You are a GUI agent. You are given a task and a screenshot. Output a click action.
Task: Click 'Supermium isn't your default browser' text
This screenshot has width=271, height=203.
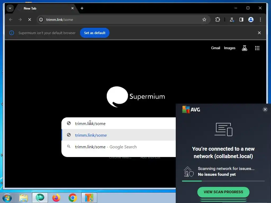(x=47, y=33)
